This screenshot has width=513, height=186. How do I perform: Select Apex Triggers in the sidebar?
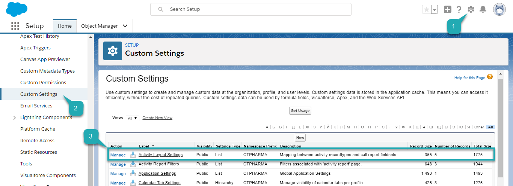(x=35, y=48)
